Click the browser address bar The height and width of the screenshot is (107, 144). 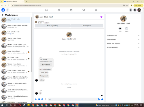click(67, 5)
